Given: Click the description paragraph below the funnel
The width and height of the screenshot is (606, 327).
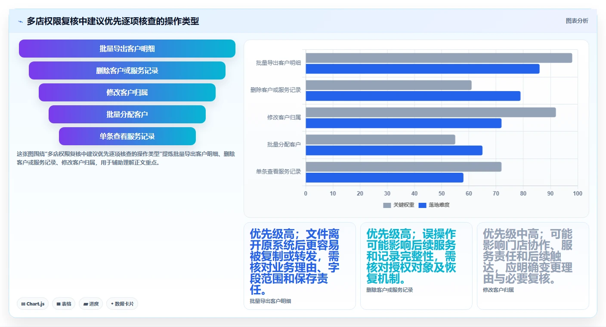Looking at the screenshot, I should click(126, 158).
